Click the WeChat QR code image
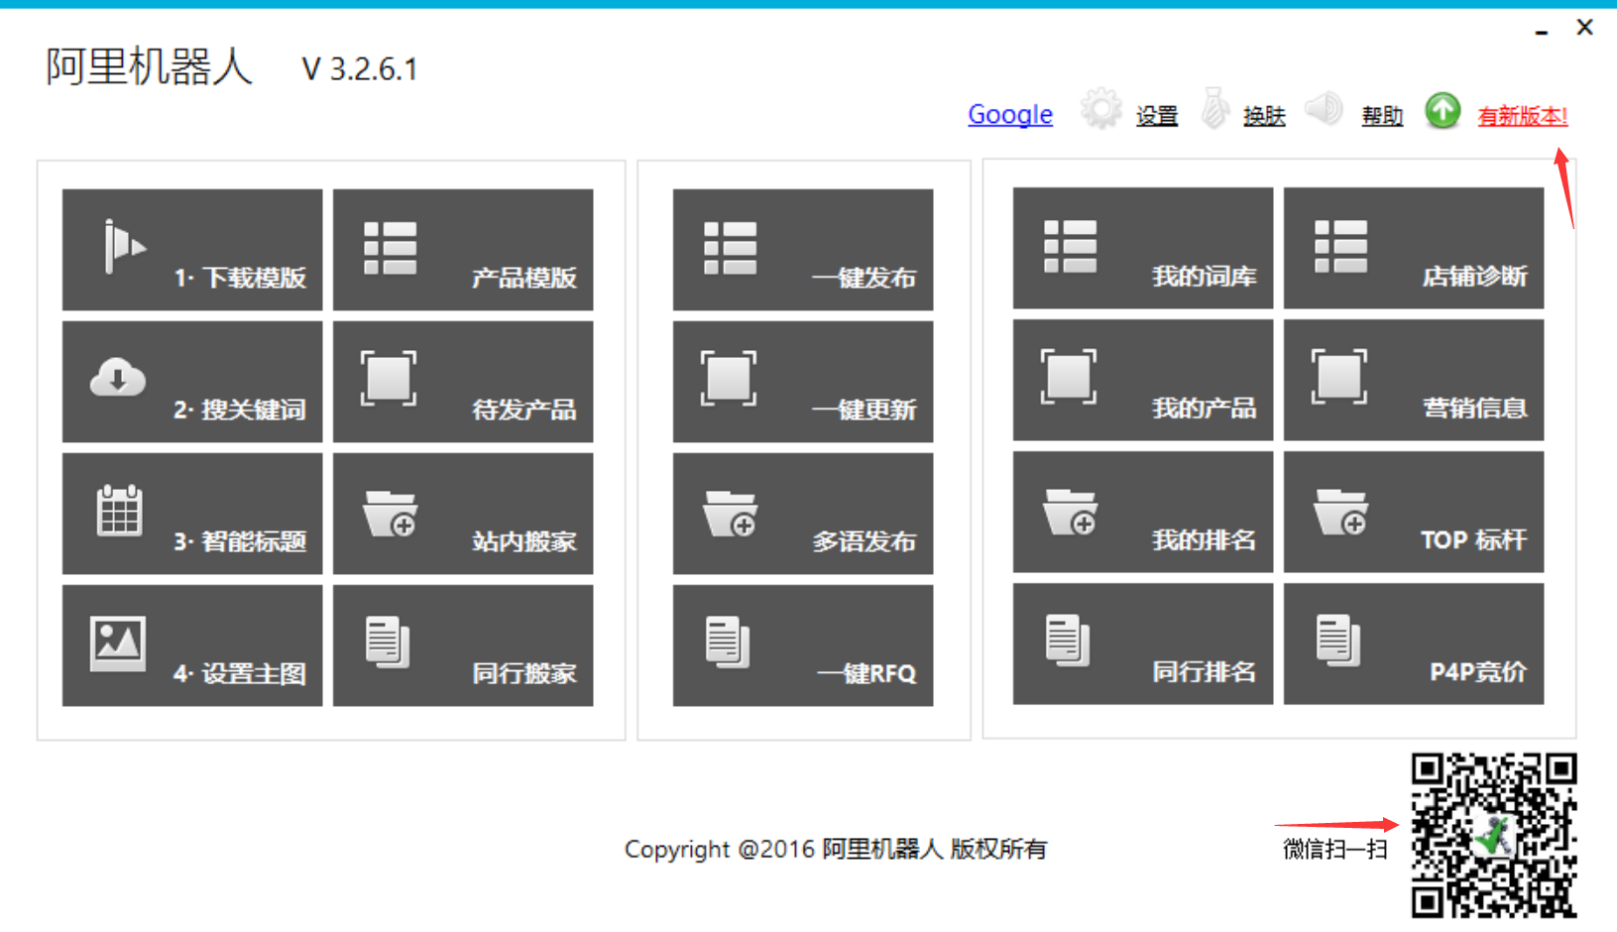 point(1495,836)
